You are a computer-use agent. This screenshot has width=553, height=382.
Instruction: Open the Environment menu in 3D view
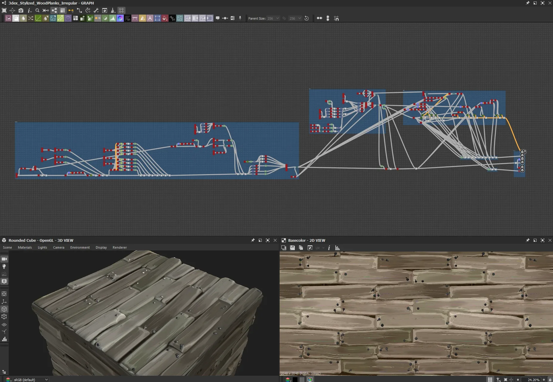pyautogui.click(x=80, y=247)
